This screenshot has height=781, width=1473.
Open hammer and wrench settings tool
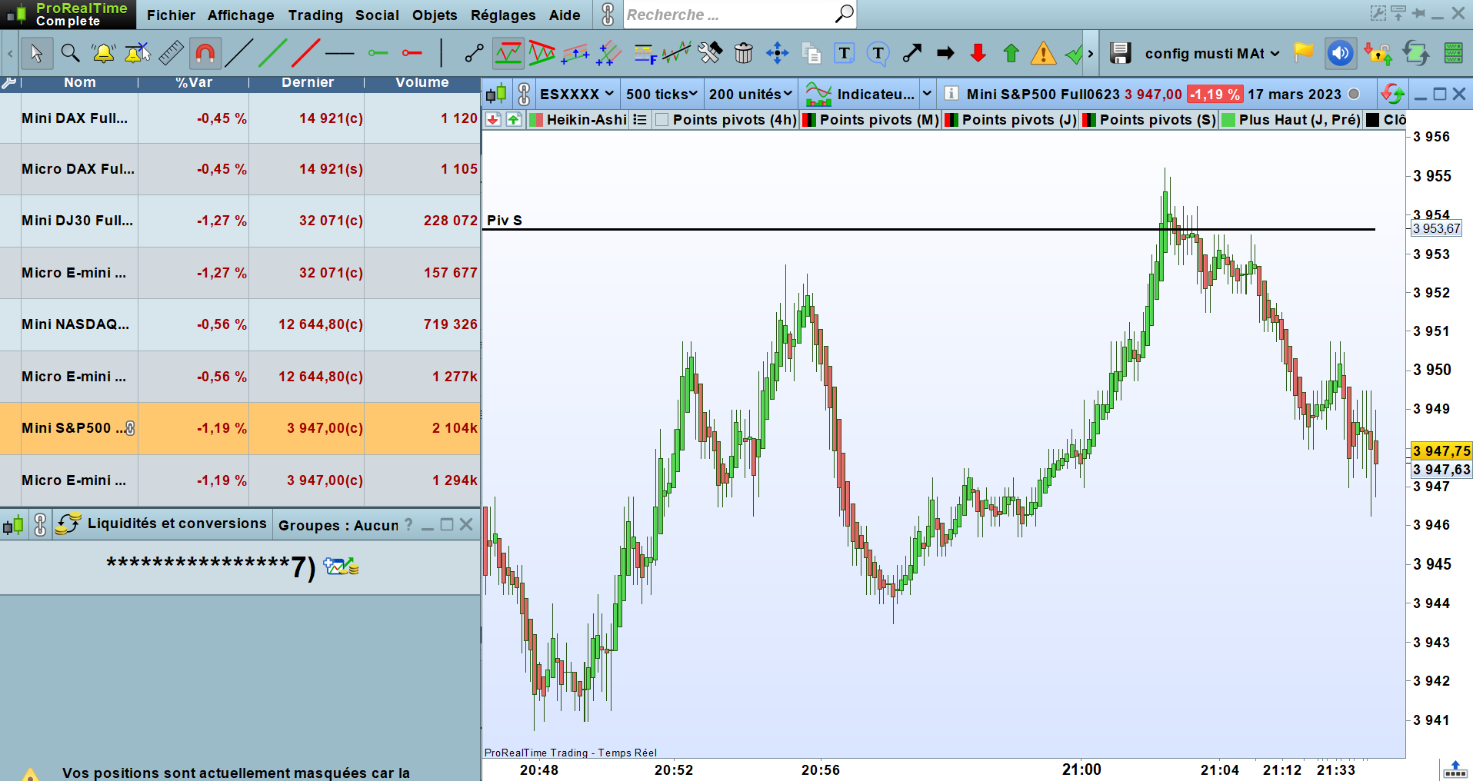coord(710,53)
